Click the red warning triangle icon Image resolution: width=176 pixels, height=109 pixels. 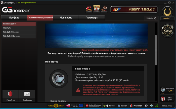78,90
